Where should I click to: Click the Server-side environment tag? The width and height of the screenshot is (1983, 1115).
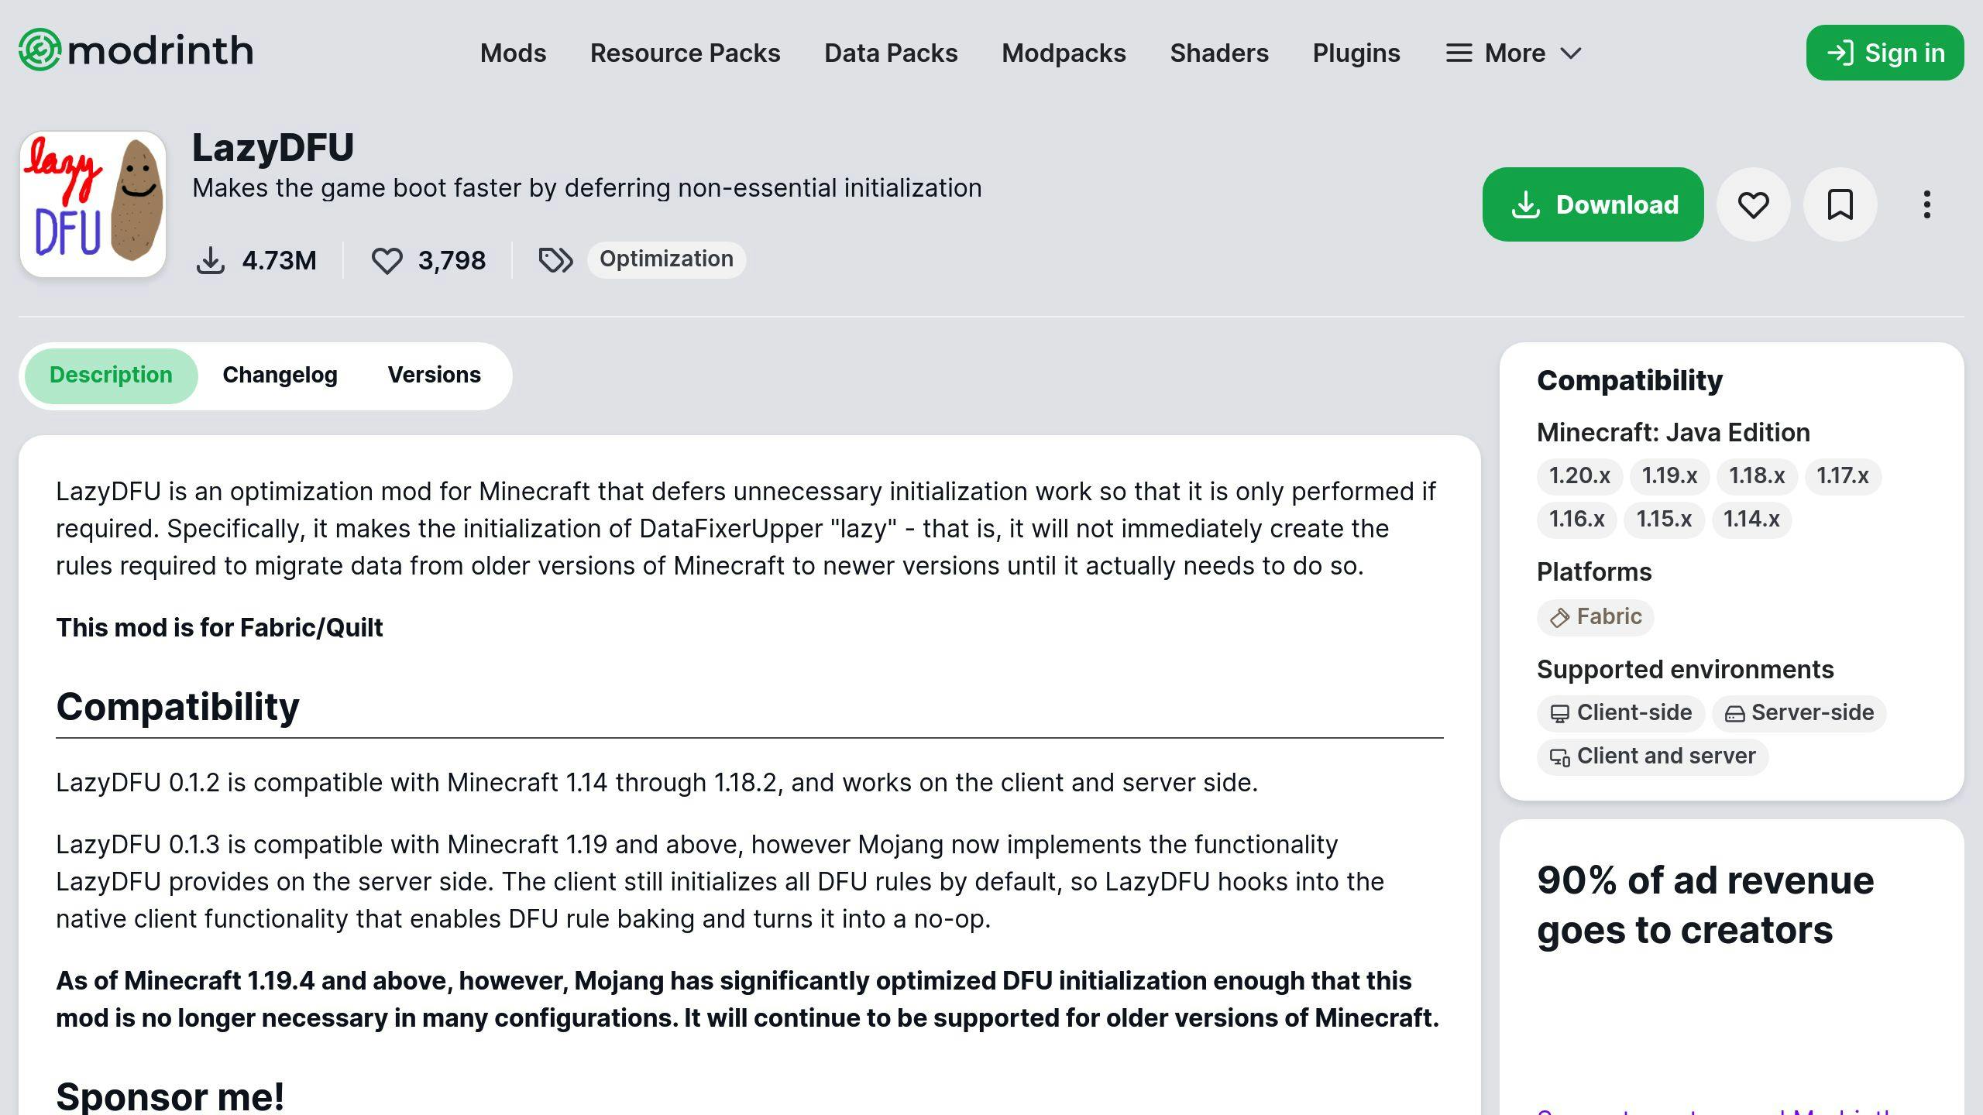1799,713
